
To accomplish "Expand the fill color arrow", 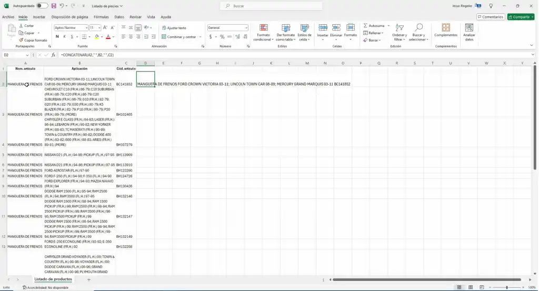I will (x=102, y=37).
